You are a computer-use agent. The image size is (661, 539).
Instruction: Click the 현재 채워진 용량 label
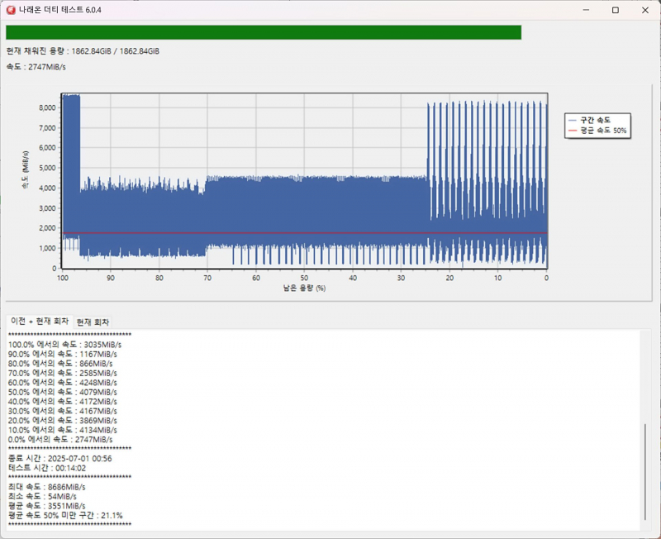[83, 51]
